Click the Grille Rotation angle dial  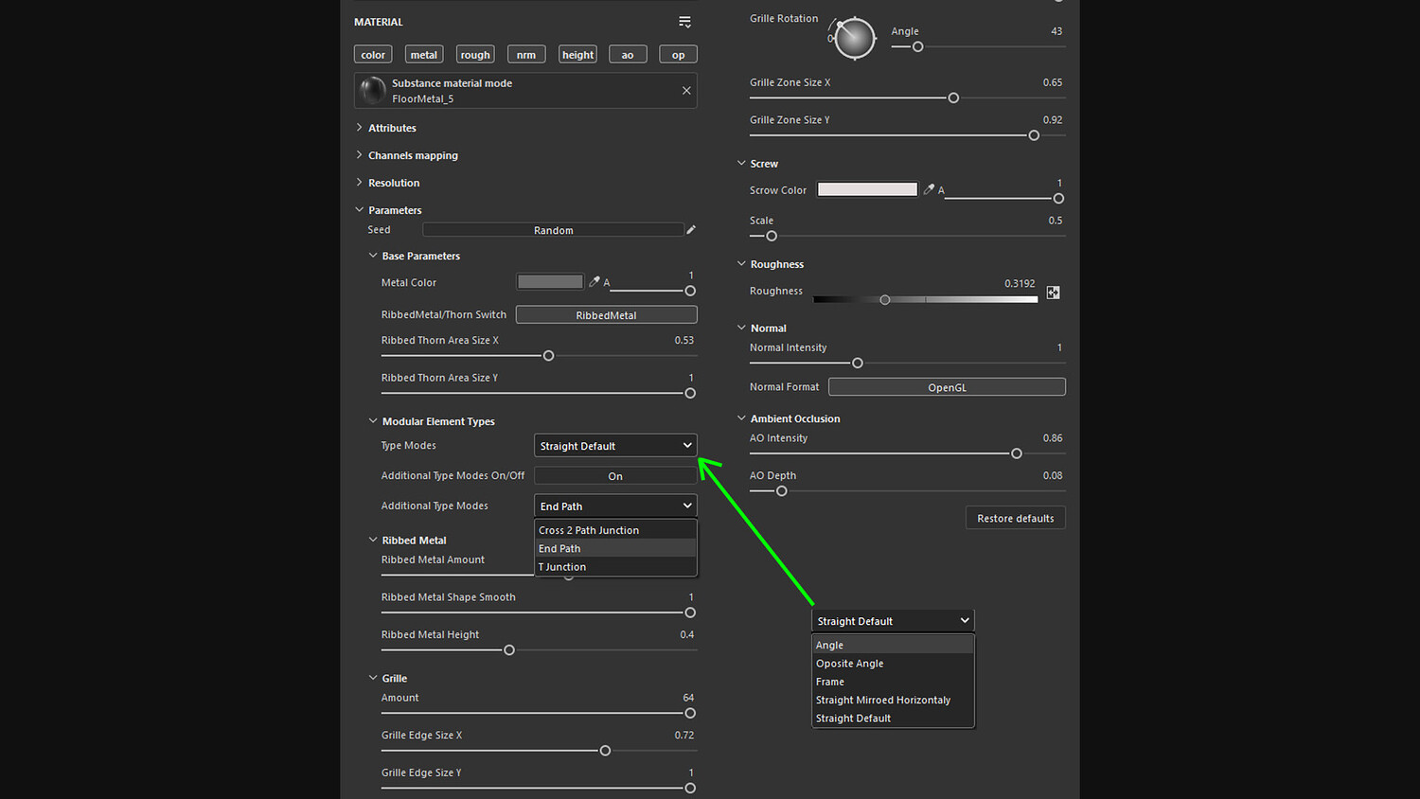pyautogui.click(x=854, y=39)
